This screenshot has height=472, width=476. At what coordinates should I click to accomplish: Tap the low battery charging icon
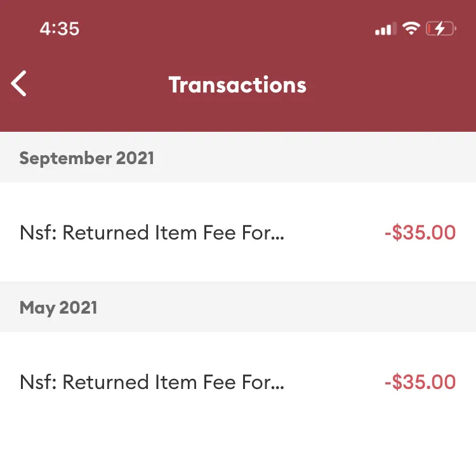(x=441, y=29)
